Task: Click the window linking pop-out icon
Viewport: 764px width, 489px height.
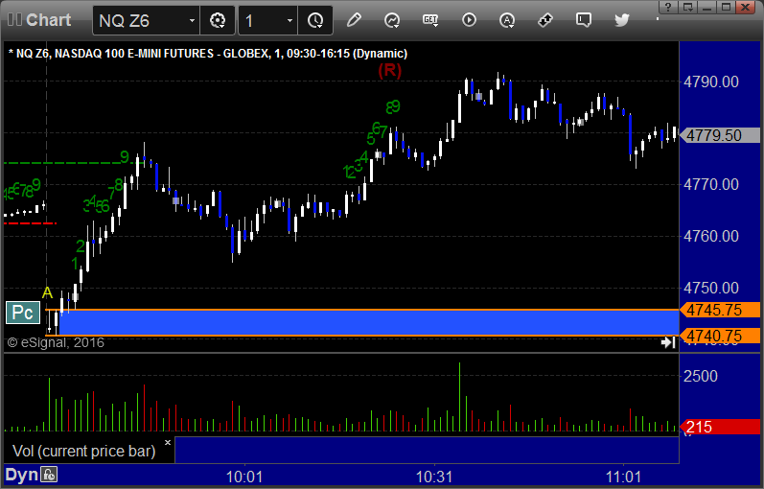Action: (x=688, y=7)
